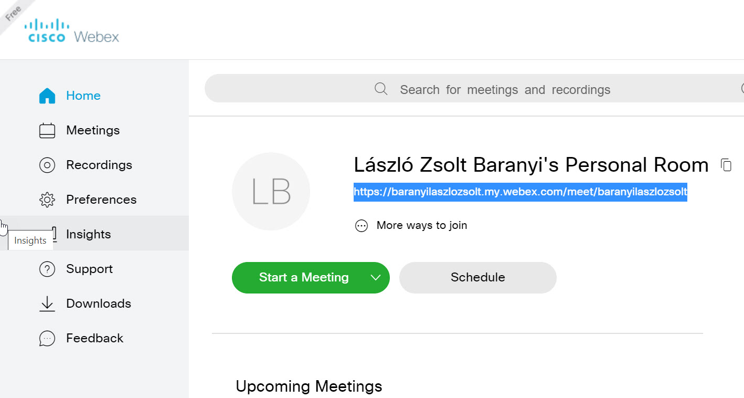Click the magnifier icon in search bar
The height and width of the screenshot is (398, 744).
(x=381, y=89)
